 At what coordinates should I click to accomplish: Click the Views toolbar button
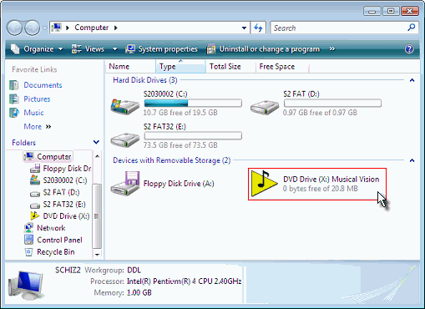pyautogui.click(x=88, y=49)
